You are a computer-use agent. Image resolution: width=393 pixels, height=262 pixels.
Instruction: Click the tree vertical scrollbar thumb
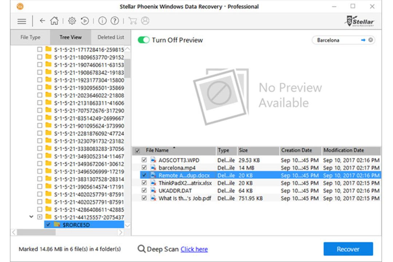click(x=128, y=68)
